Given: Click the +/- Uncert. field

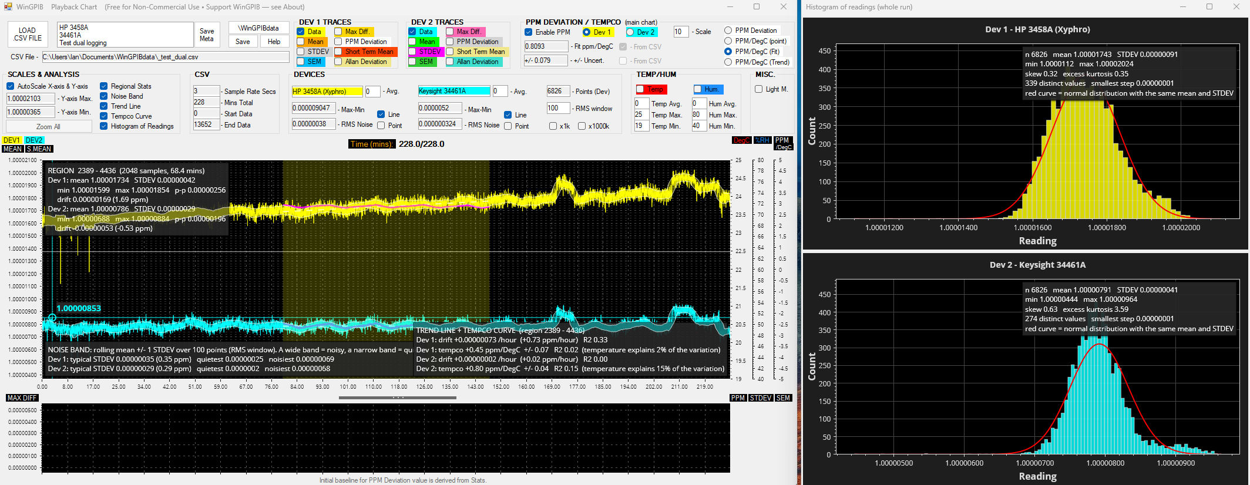Looking at the screenshot, I should (546, 60).
